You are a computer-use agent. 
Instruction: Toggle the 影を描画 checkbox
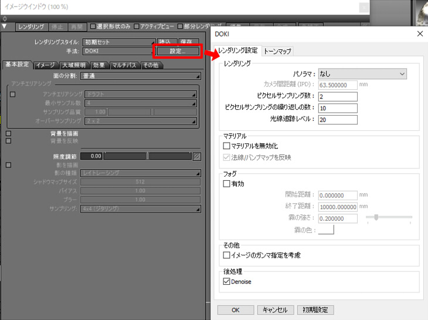click(8, 165)
